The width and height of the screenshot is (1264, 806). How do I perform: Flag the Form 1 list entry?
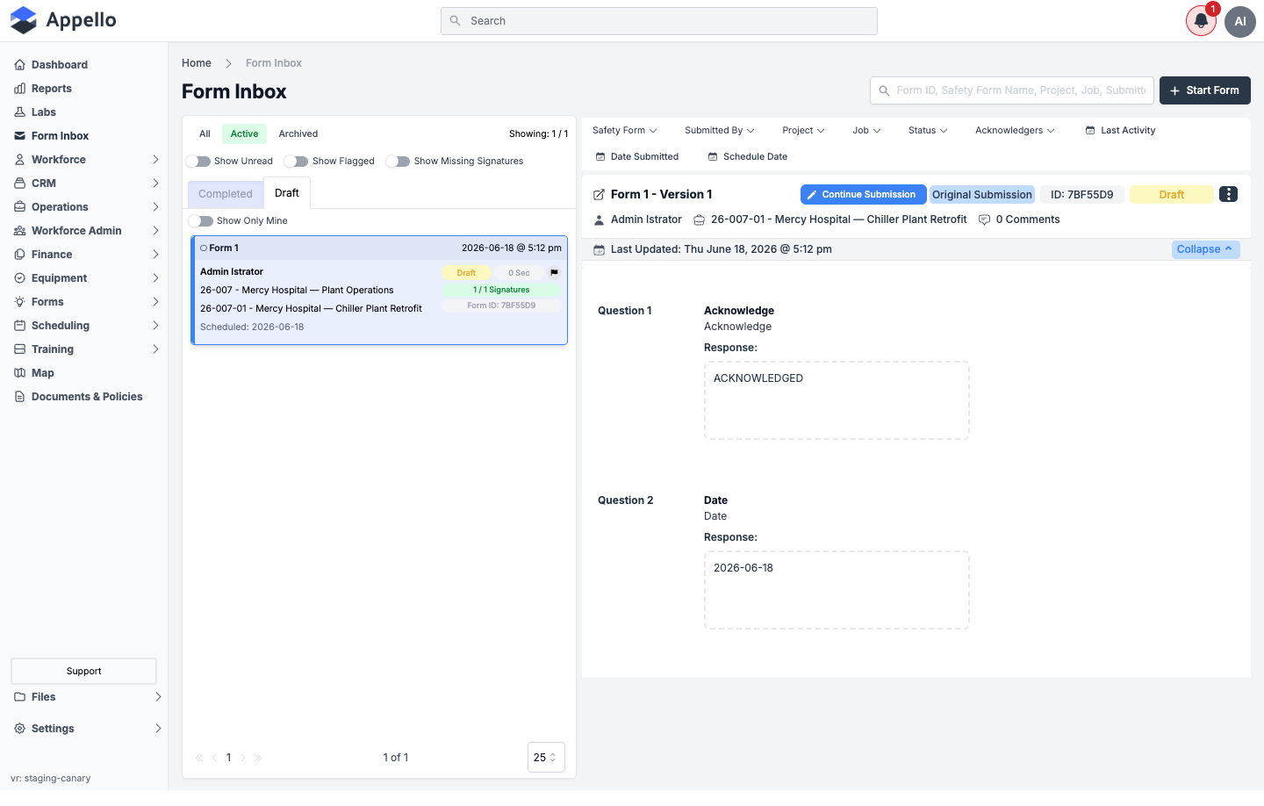tap(554, 273)
